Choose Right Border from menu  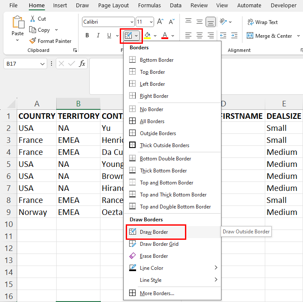(172, 96)
